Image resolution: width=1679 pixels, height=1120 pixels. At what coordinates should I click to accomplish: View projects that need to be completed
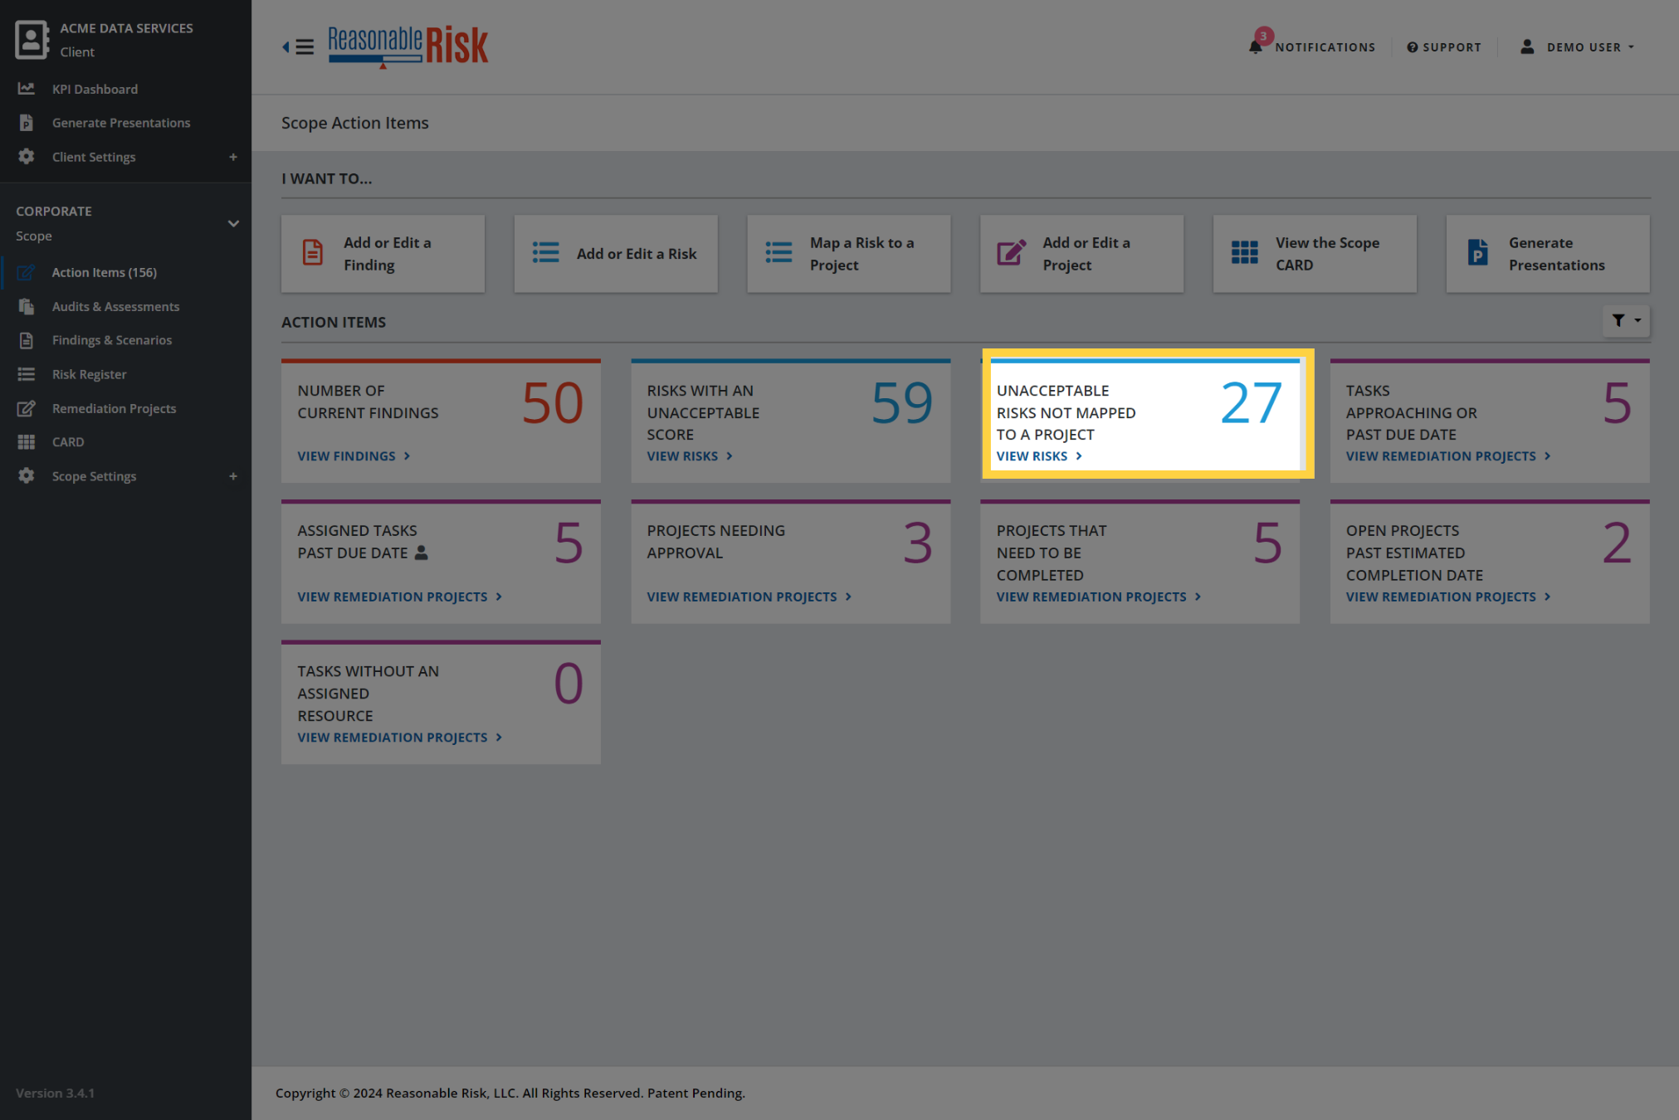point(1099,597)
